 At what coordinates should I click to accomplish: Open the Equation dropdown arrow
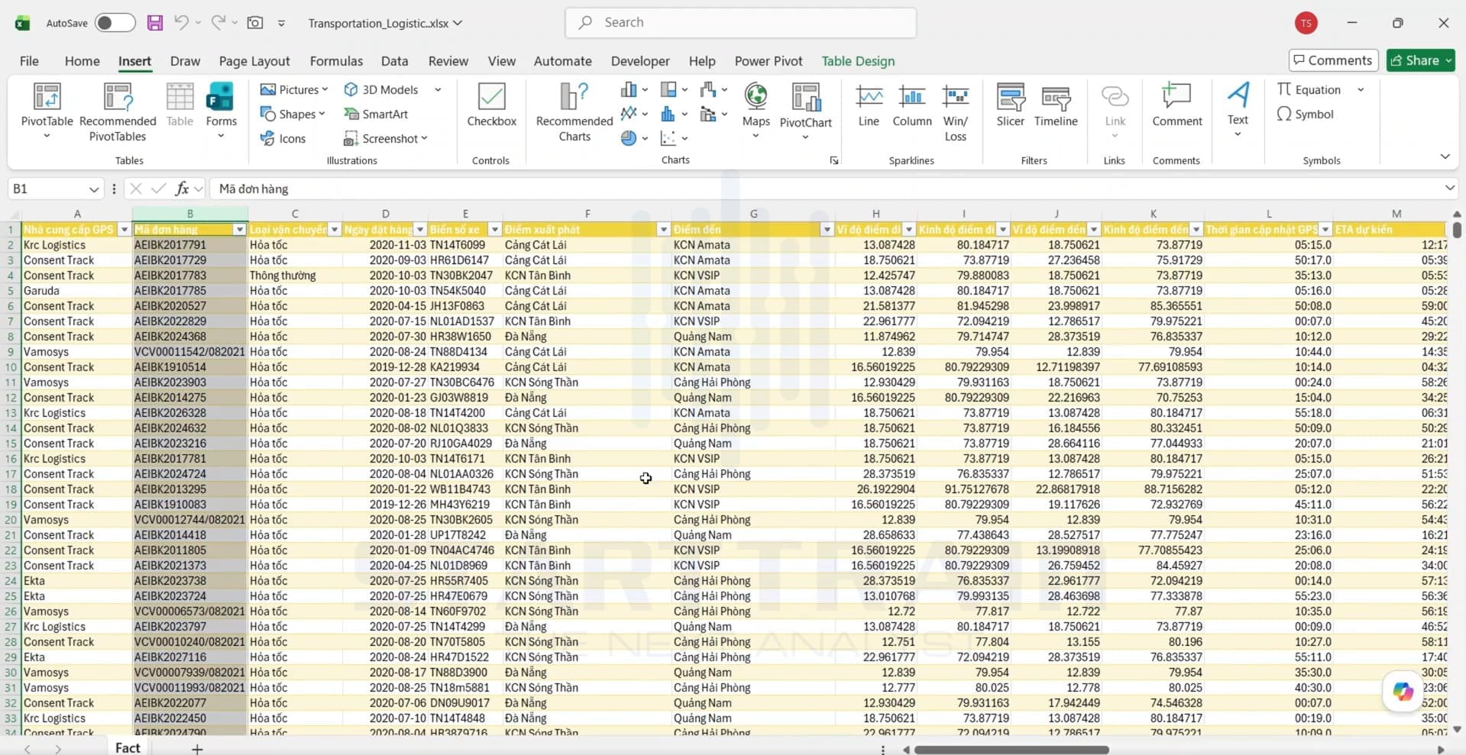click(1361, 89)
